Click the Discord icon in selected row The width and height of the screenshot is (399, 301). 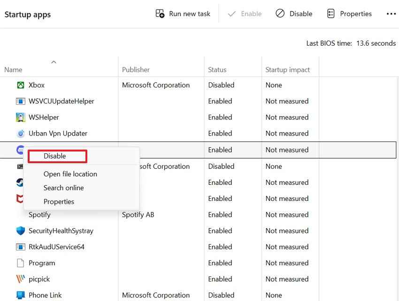pos(20,150)
